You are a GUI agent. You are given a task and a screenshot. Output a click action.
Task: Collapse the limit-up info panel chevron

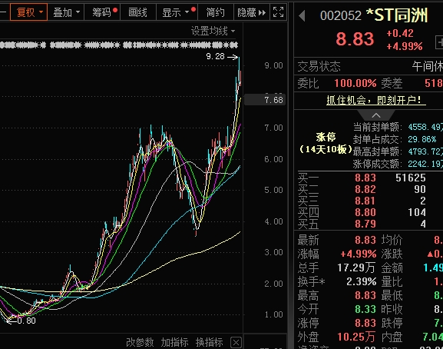click(376, 115)
